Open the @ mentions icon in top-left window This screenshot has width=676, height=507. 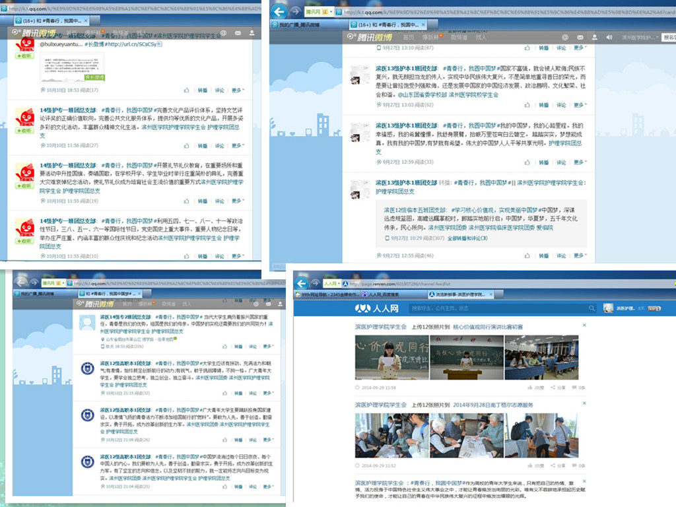click(x=223, y=33)
